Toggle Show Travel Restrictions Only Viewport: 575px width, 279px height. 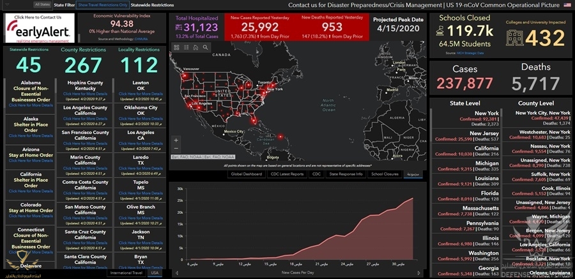(102, 4)
